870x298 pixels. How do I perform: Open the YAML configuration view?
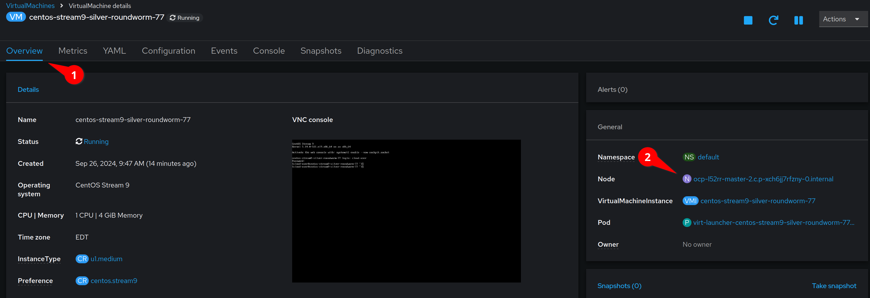tap(114, 50)
